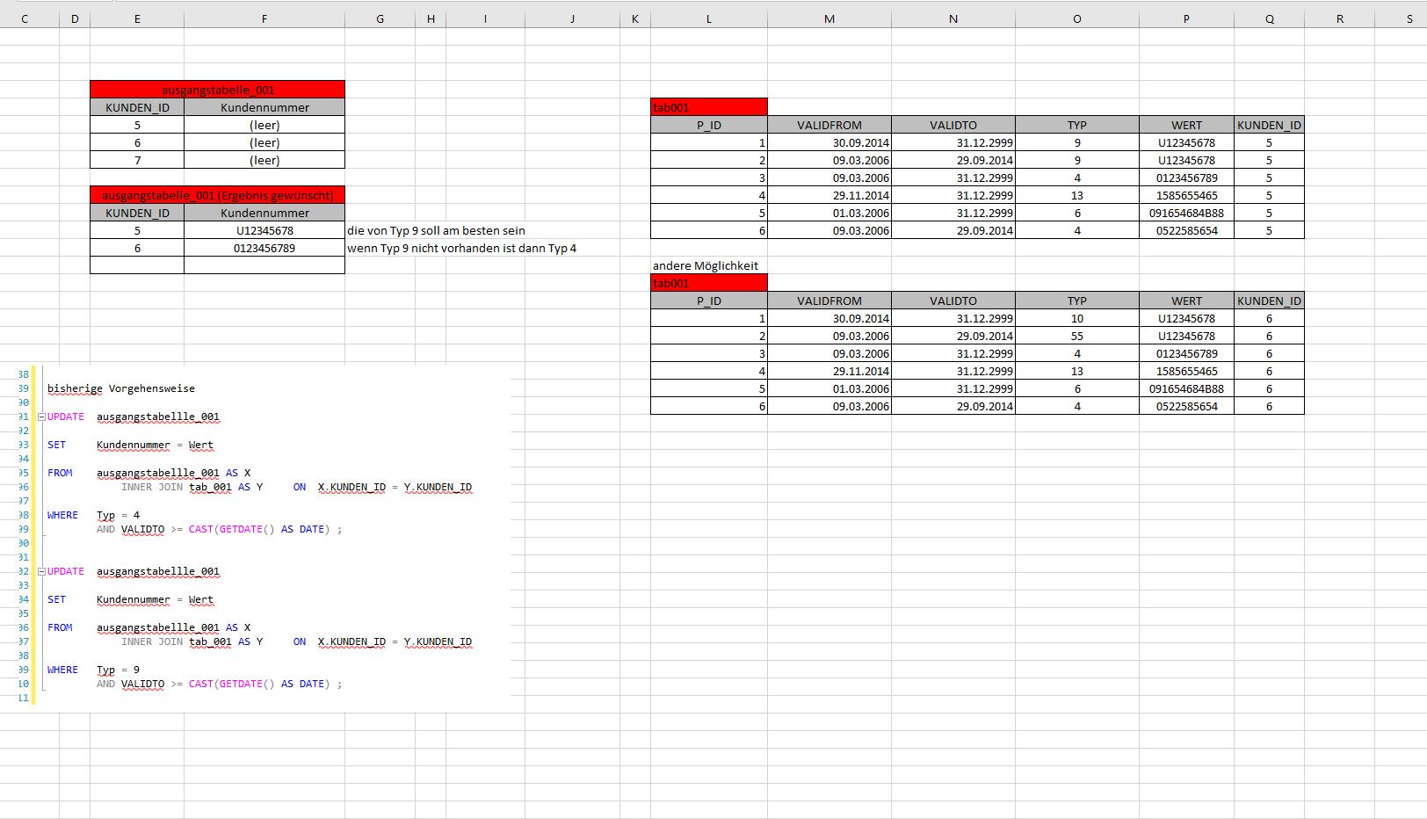Select the 'andere Möglichkeit' cell
This screenshot has width=1427, height=819.
706,265
